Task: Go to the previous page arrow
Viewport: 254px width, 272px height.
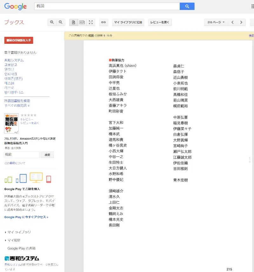Action: point(232,22)
